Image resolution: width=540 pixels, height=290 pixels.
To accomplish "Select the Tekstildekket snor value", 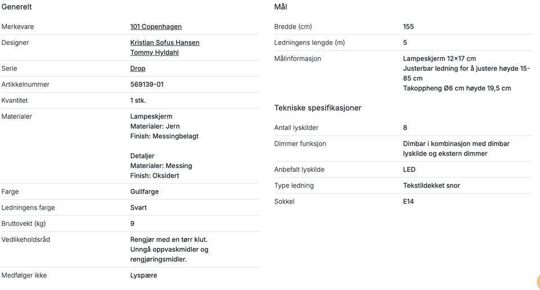I will click(x=431, y=185).
